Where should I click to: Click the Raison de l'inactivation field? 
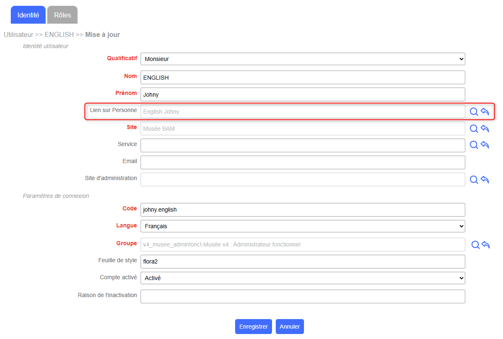point(303,296)
